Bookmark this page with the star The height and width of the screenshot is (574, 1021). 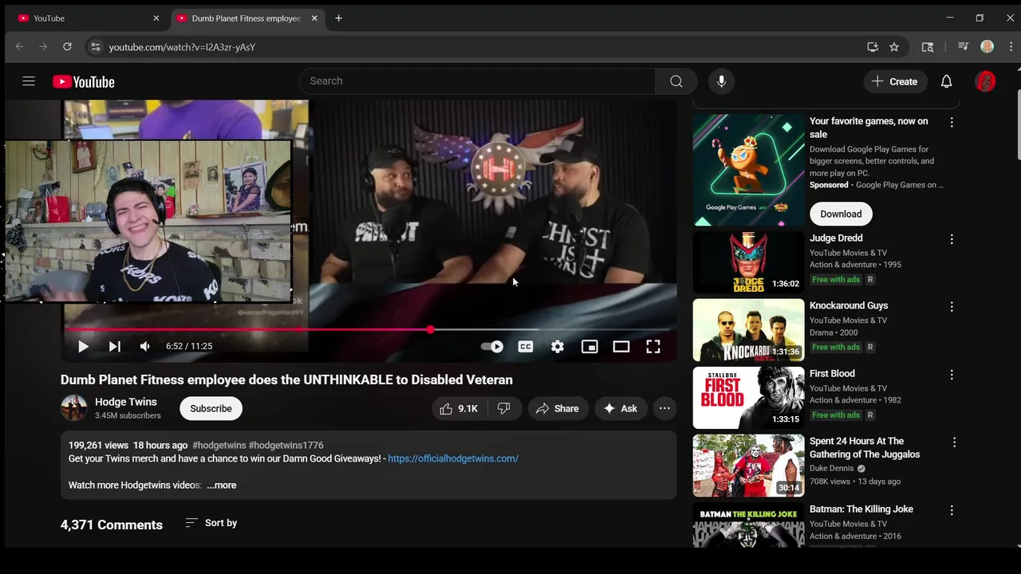click(x=894, y=47)
